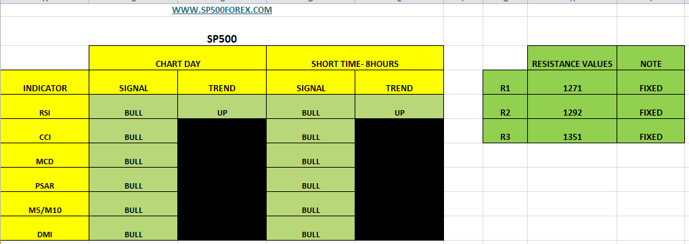Image resolution: width=689 pixels, height=244 pixels.
Task: Click the R3 label cell
Action: tap(506, 131)
